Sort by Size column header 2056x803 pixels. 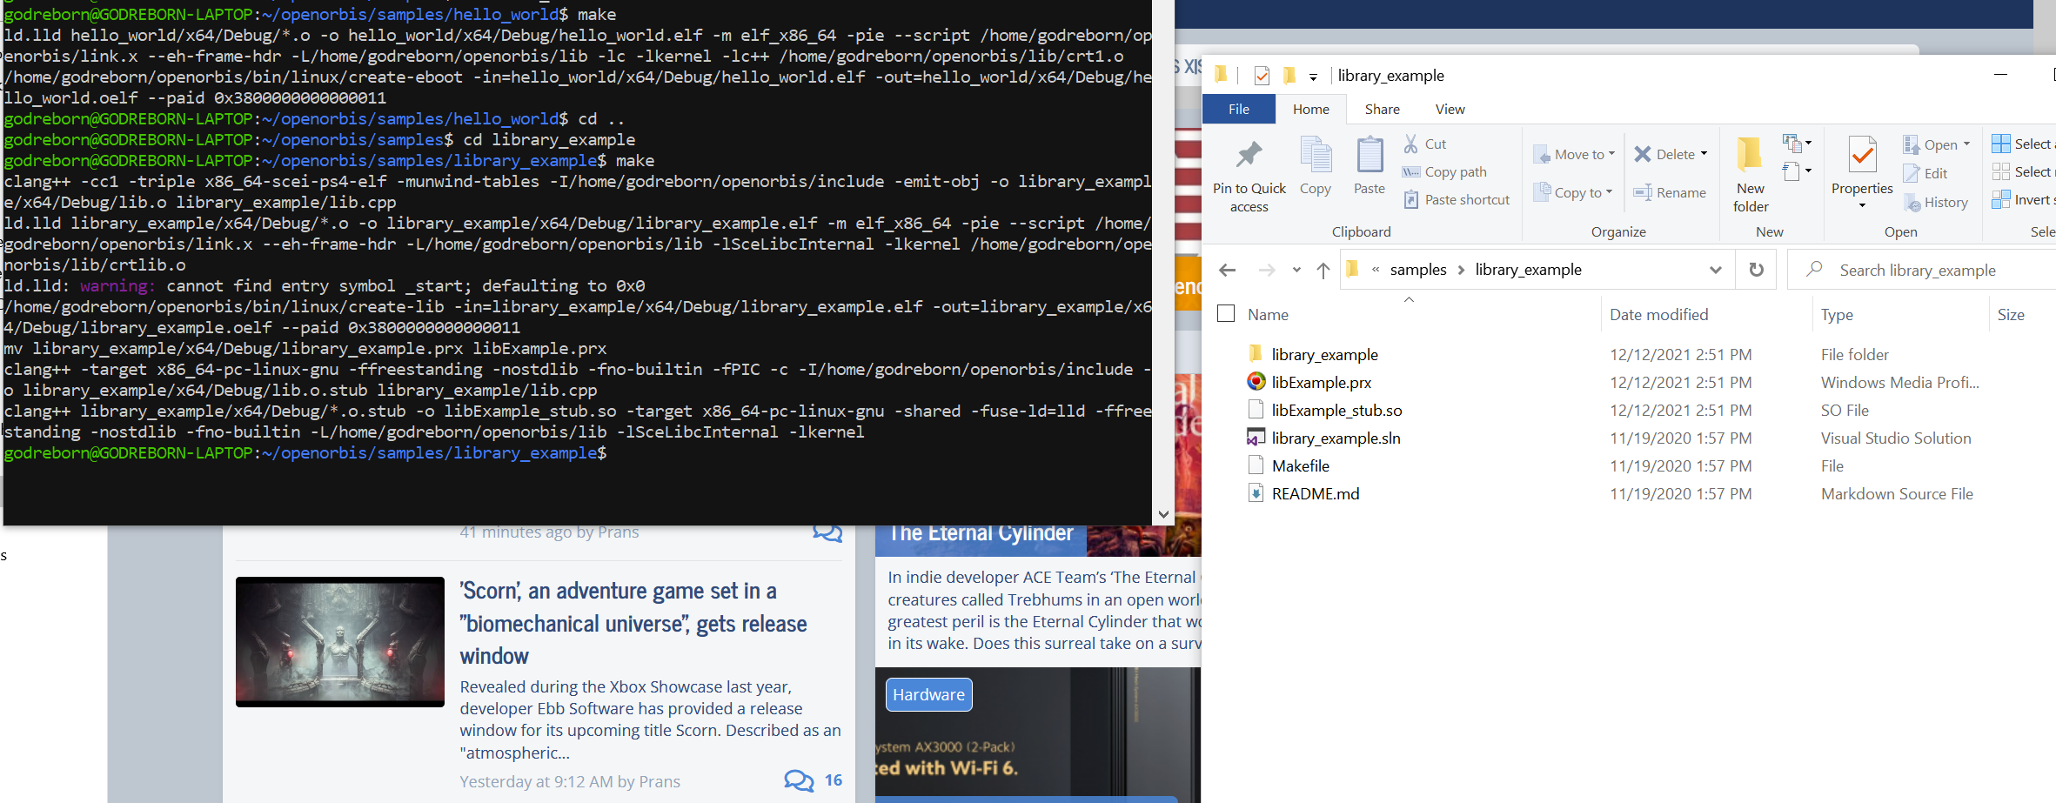2010,315
